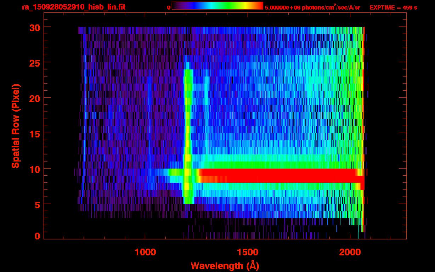Click the 2000 wavelength tick label
The width and height of the screenshot is (435, 272).
[x=350, y=252]
